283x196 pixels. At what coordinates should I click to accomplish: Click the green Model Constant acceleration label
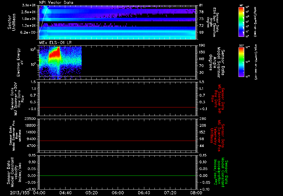pos(221,172)
